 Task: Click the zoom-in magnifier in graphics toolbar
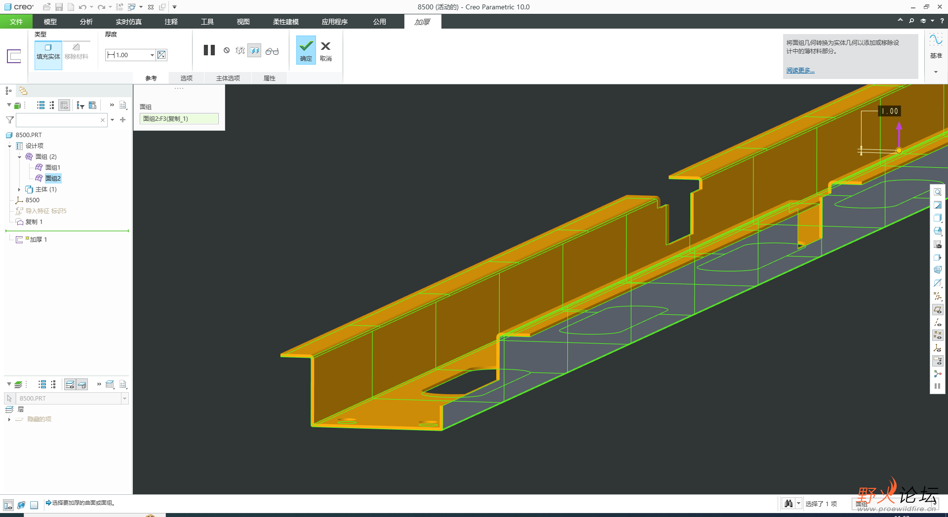pyautogui.click(x=937, y=192)
